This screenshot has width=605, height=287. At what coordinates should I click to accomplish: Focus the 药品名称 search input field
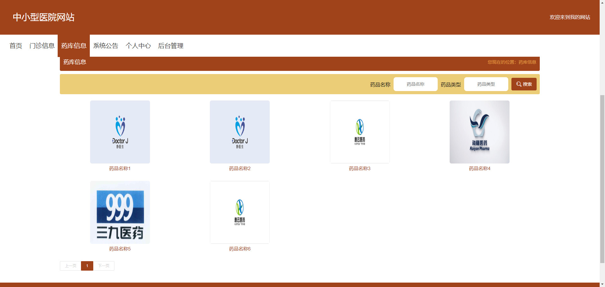(x=415, y=84)
